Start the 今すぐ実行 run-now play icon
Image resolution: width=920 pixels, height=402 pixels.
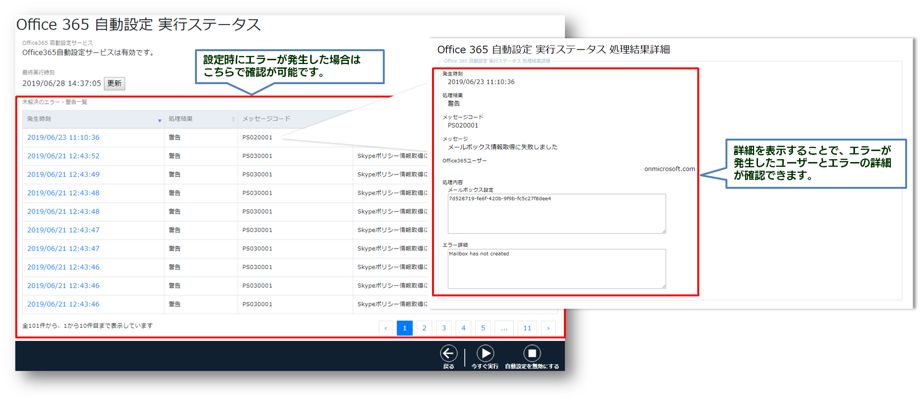click(485, 354)
